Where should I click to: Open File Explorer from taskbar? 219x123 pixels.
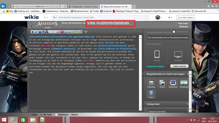pyautogui.click(x=33, y=120)
